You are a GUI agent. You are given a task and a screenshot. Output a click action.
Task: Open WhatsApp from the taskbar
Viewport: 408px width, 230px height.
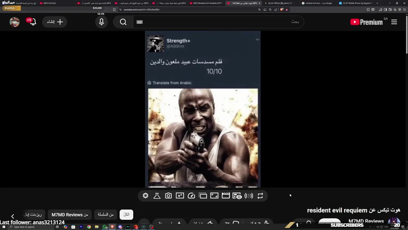105,227
